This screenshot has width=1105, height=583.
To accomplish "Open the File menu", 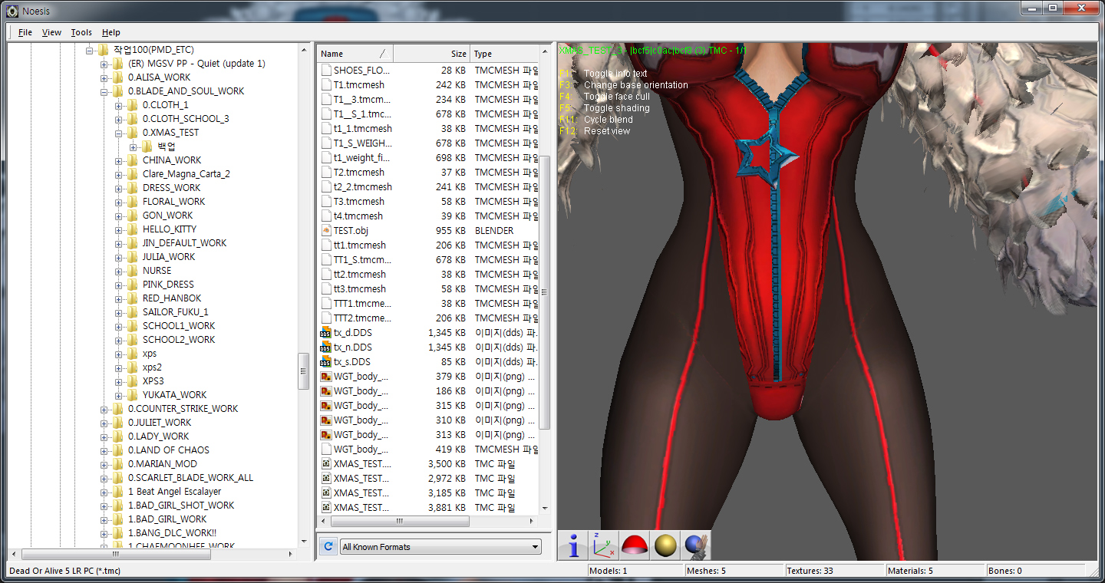I will click(x=25, y=32).
